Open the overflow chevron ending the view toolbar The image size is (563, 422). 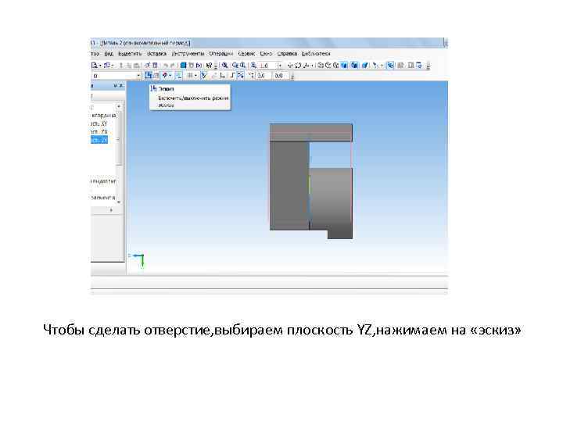point(429,66)
